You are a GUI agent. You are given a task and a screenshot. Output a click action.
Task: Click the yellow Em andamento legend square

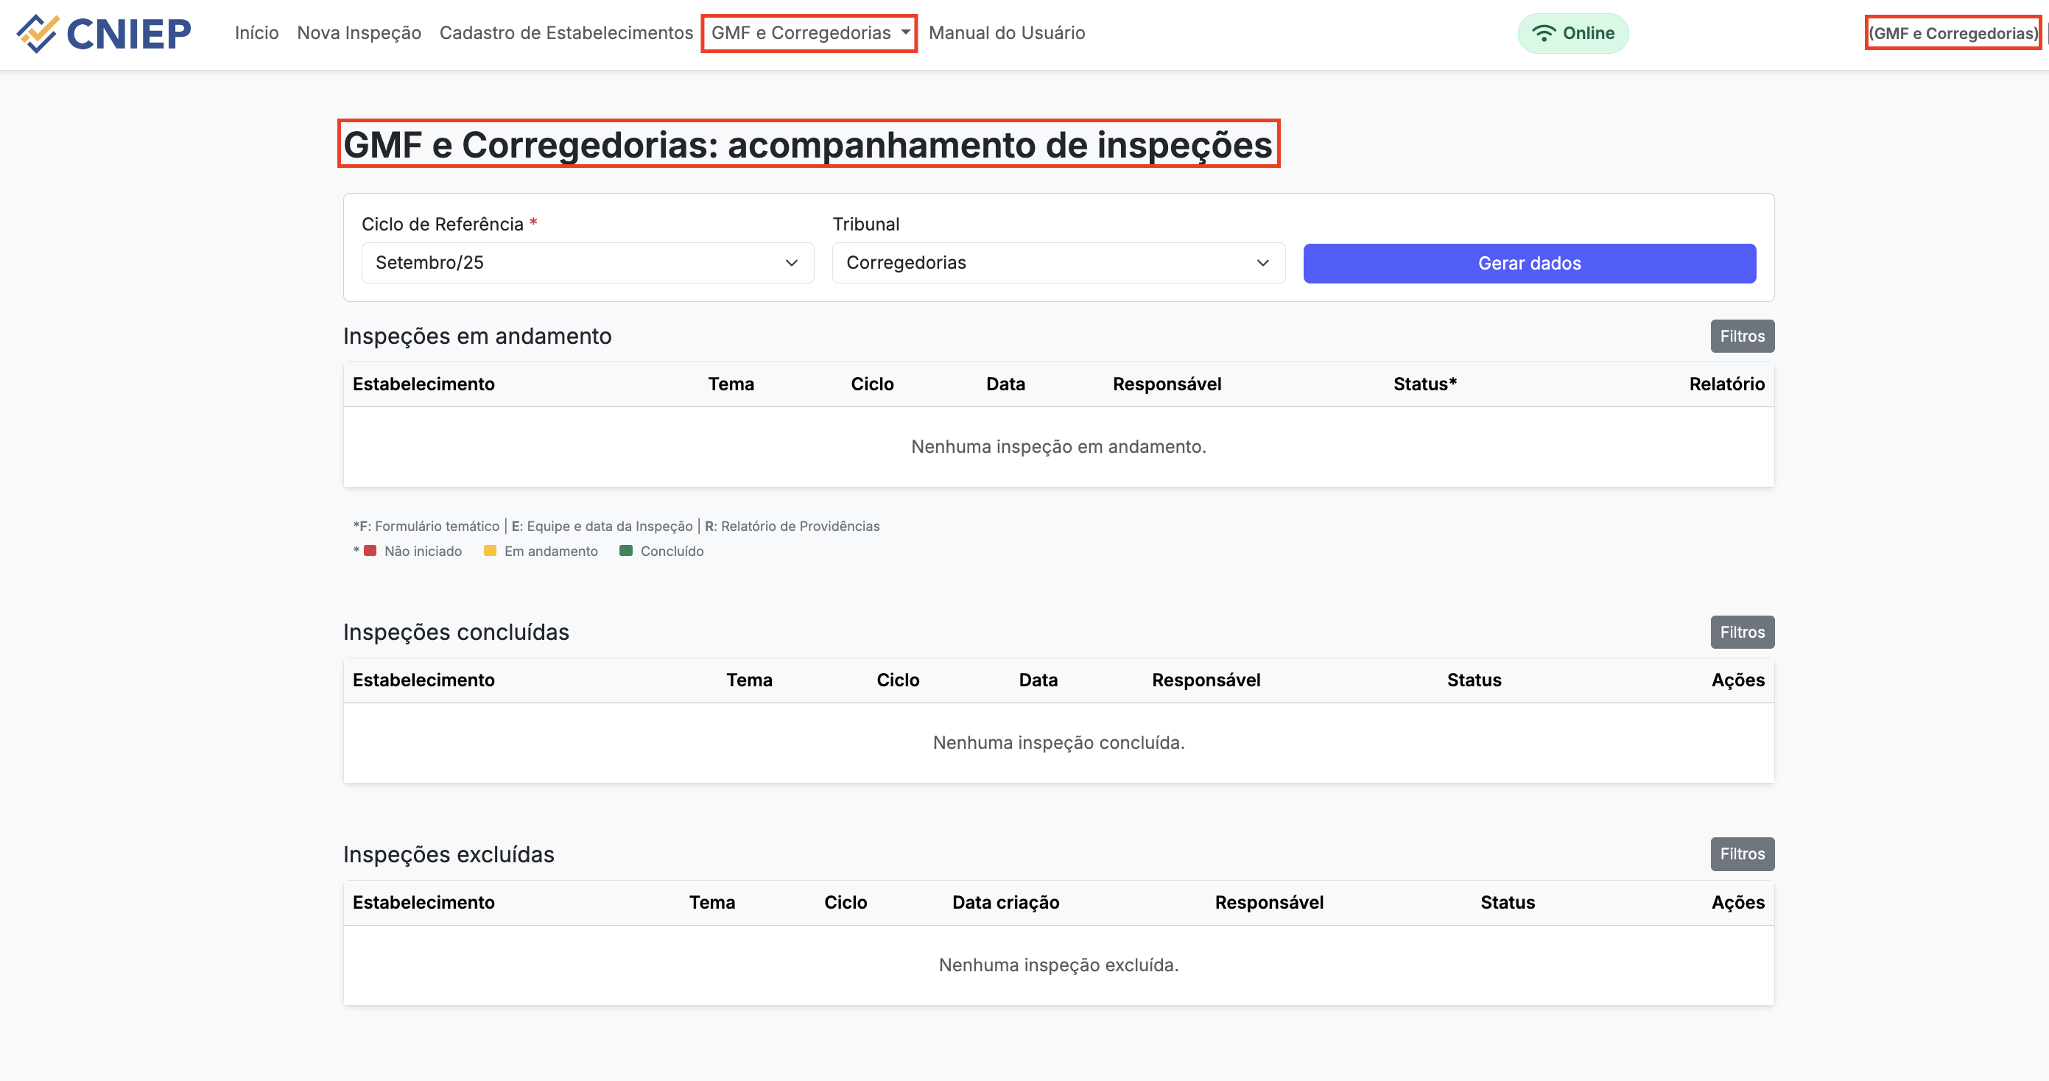coord(490,551)
